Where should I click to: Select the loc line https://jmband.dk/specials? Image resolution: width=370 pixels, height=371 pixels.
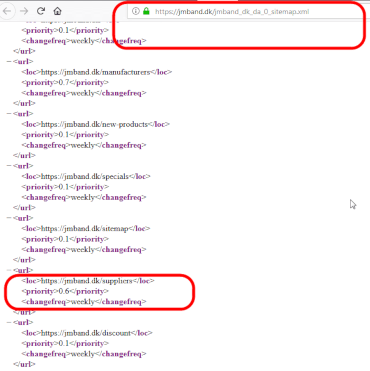pos(86,176)
